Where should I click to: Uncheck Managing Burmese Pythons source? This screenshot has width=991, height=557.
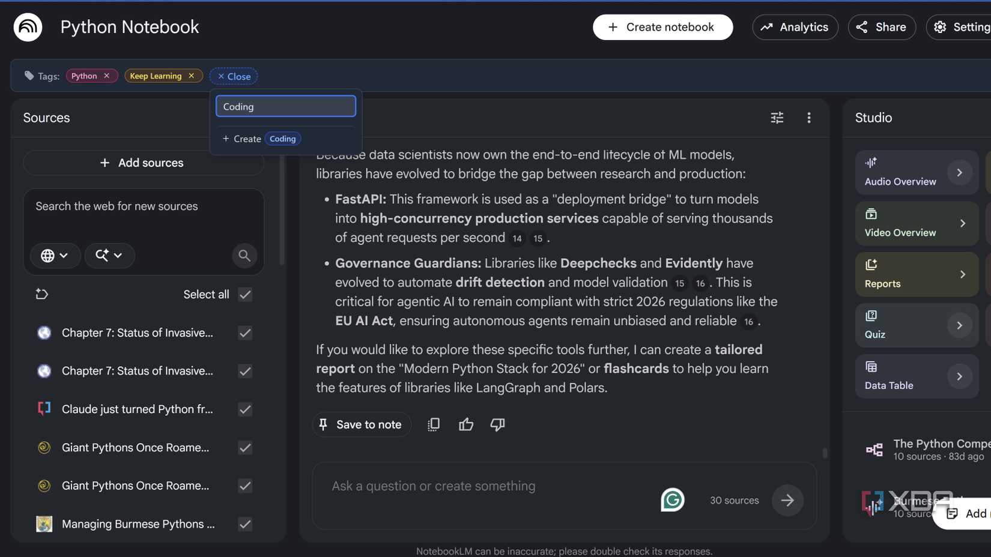point(245,524)
